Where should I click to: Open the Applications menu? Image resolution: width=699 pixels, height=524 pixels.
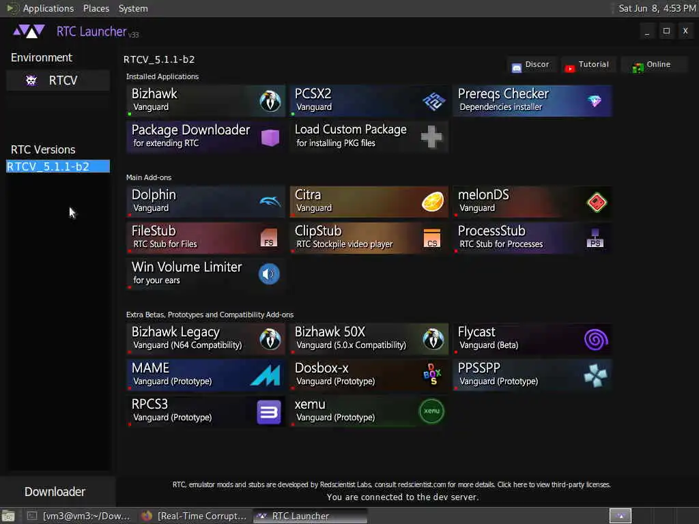coord(48,8)
